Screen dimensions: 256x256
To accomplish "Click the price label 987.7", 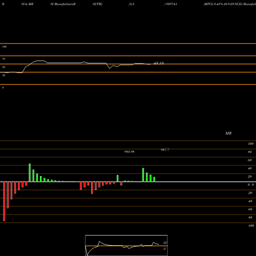I will [x=165, y=150].
